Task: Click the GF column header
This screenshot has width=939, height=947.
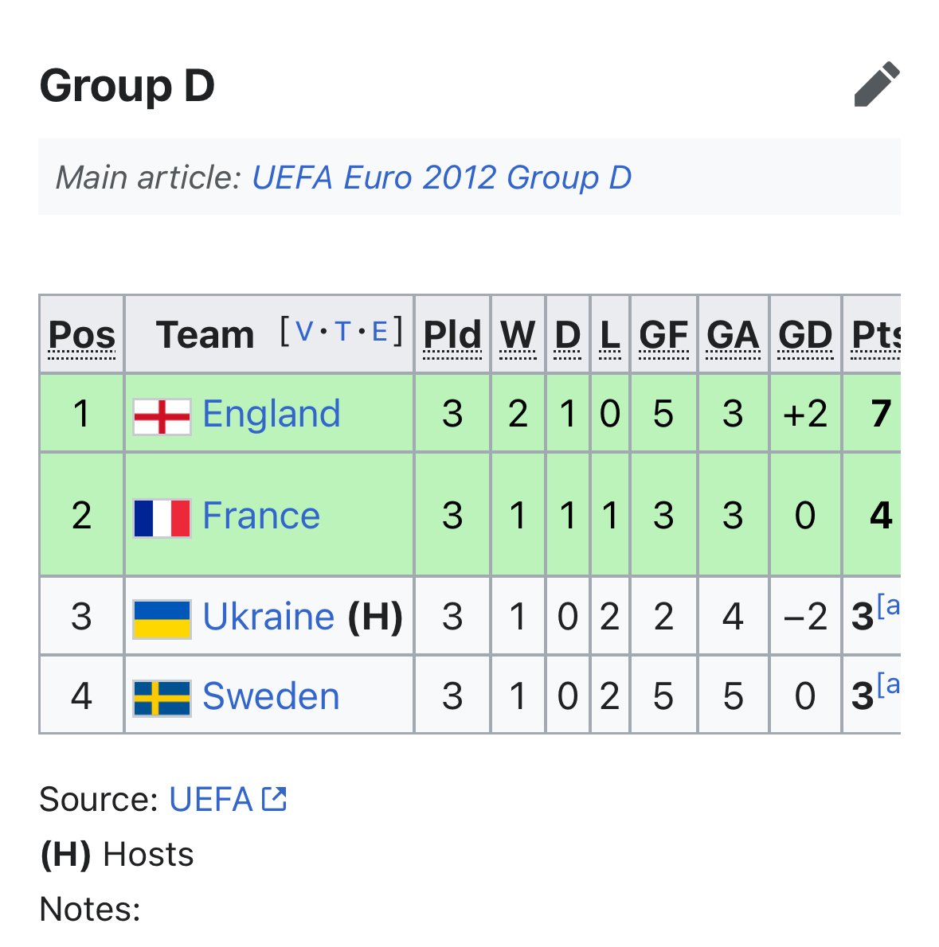Action: pos(663,335)
